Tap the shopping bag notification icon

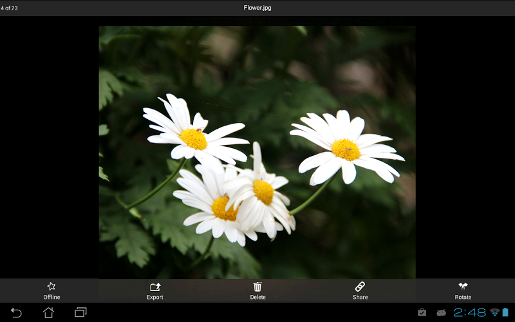[x=422, y=312]
